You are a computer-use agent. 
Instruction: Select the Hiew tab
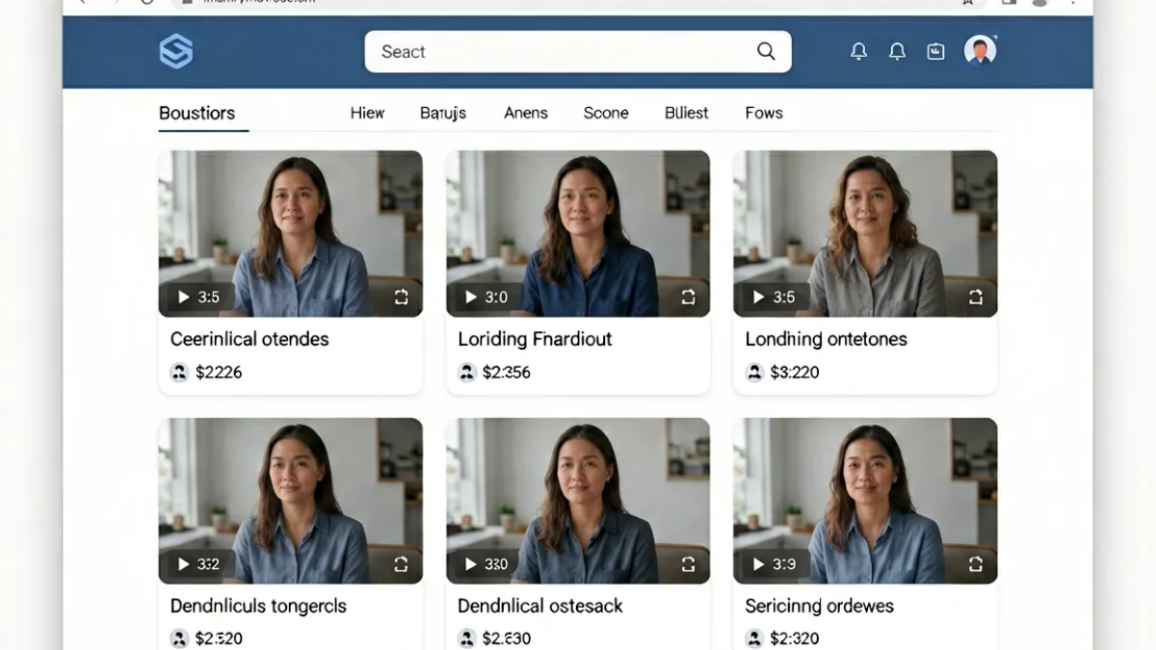[367, 113]
